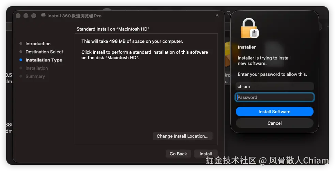Click the package icon beside the installer title
Viewport: 335px width, 171px height.
(x=43, y=15)
